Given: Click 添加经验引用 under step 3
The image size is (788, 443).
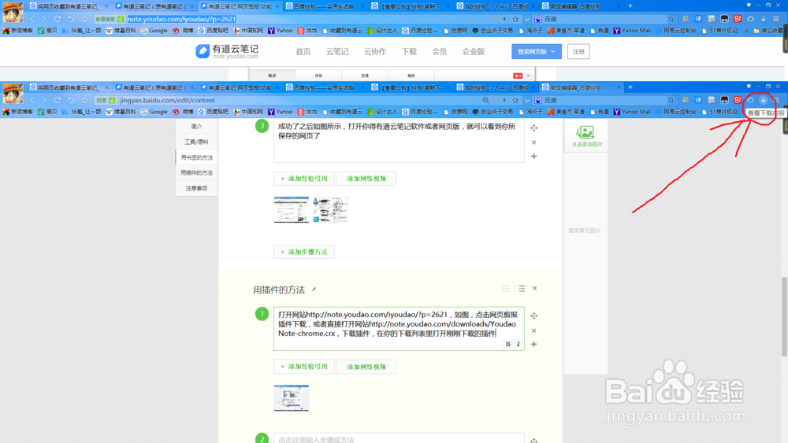Looking at the screenshot, I should click(304, 179).
